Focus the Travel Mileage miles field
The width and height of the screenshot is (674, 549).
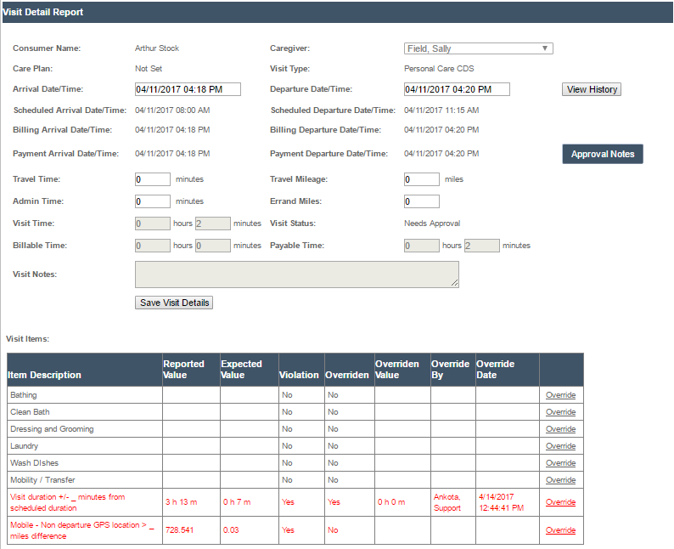[421, 179]
